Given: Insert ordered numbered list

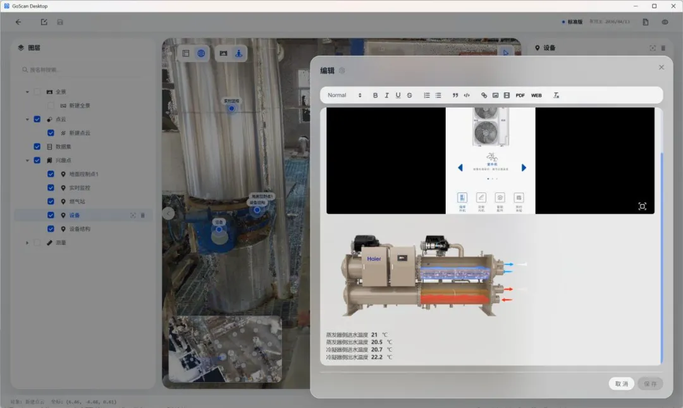Looking at the screenshot, I should coord(427,96).
